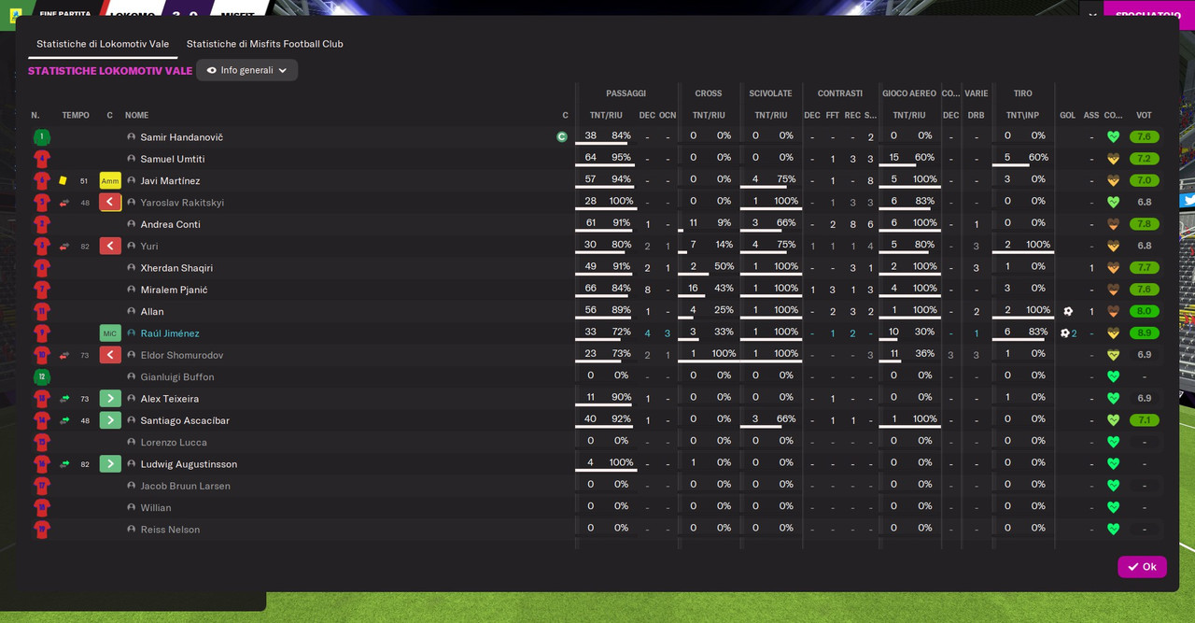Click the captain badge beside Samir Handanovič

[x=562, y=136]
